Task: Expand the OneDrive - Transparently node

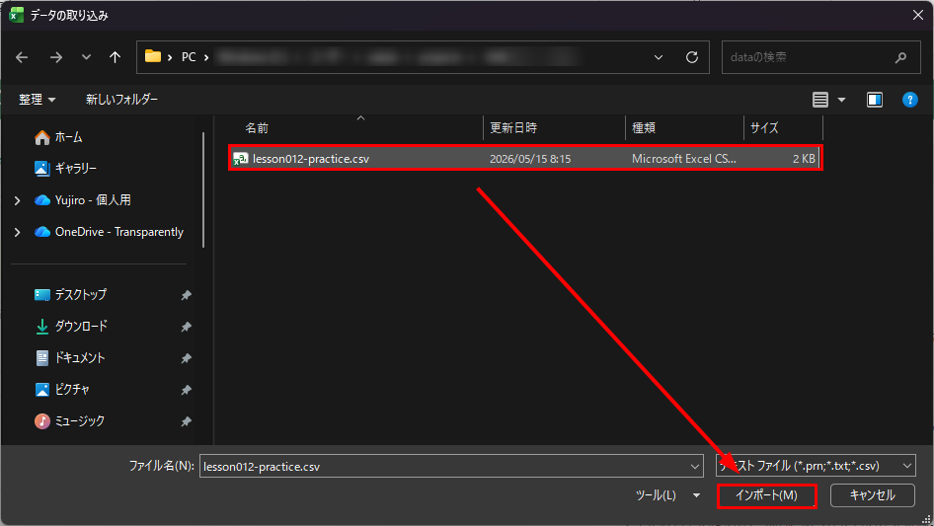Action: pos(17,232)
